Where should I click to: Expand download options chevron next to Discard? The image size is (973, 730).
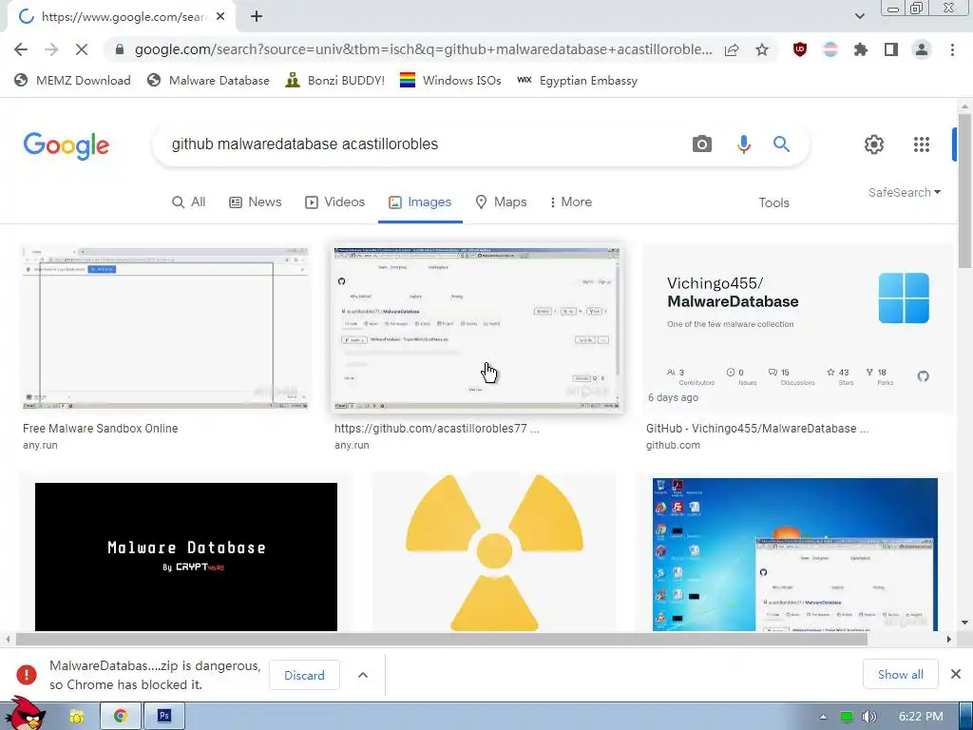pyautogui.click(x=363, y=676)
